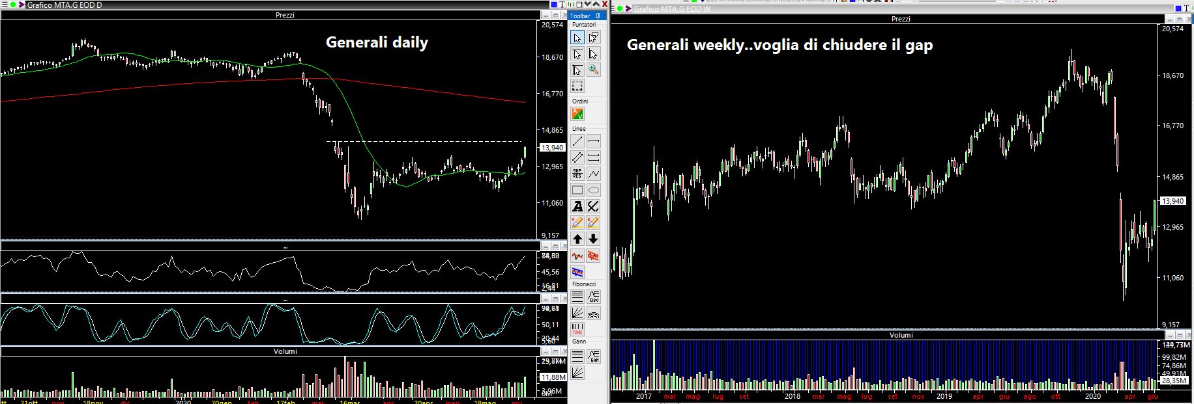The height and width of the screenshot is (404, 1194).
Task: Select the pointer with info tooltip tool
Action: coord(594,37)
